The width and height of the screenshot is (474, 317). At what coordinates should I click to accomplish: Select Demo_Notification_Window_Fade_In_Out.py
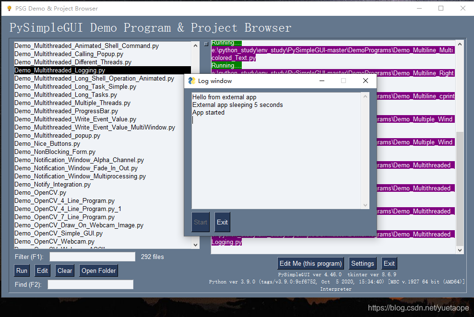pos(103,168)
